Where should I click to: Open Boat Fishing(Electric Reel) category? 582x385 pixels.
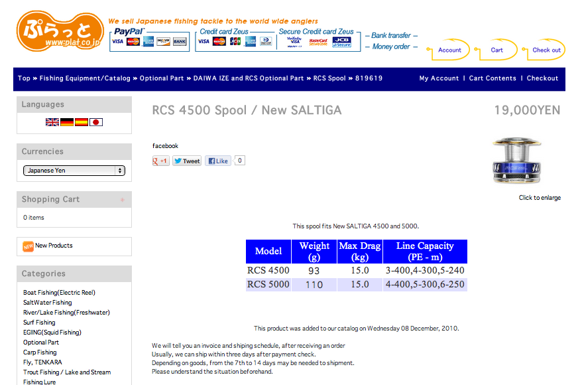click(x=59, y=293)
